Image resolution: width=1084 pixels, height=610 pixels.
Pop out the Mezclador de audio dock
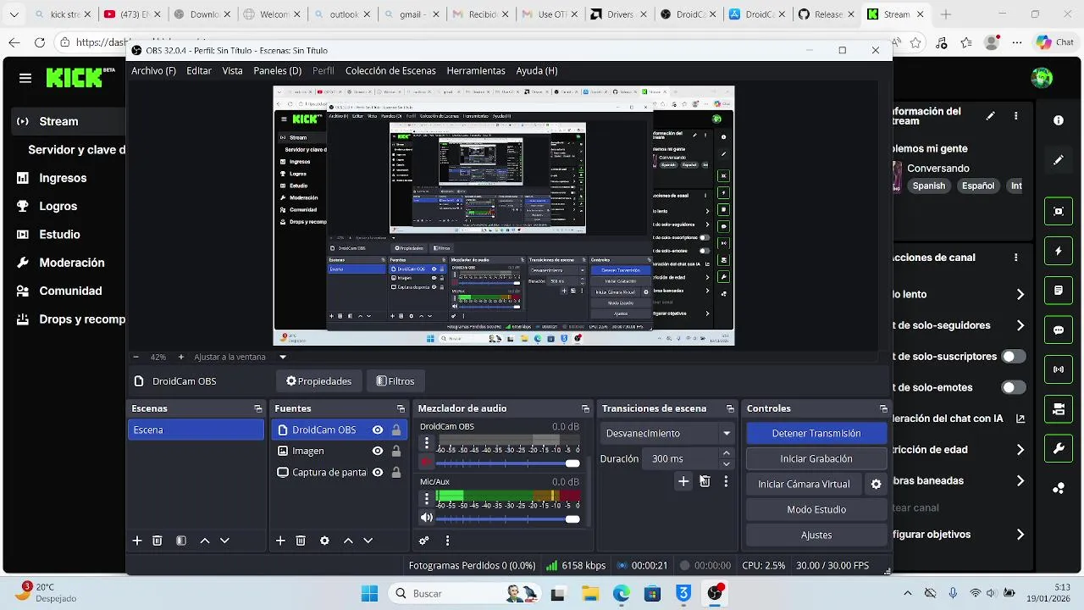[585, 408]
